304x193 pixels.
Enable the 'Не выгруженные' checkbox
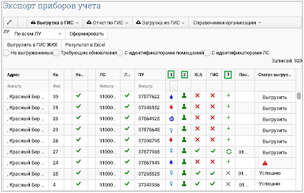coord(6,53)
